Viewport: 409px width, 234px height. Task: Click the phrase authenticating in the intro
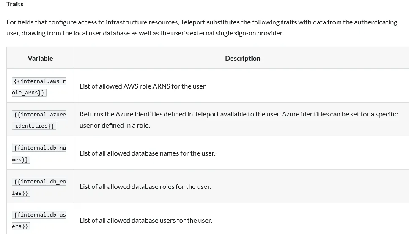tap(376, 22)
